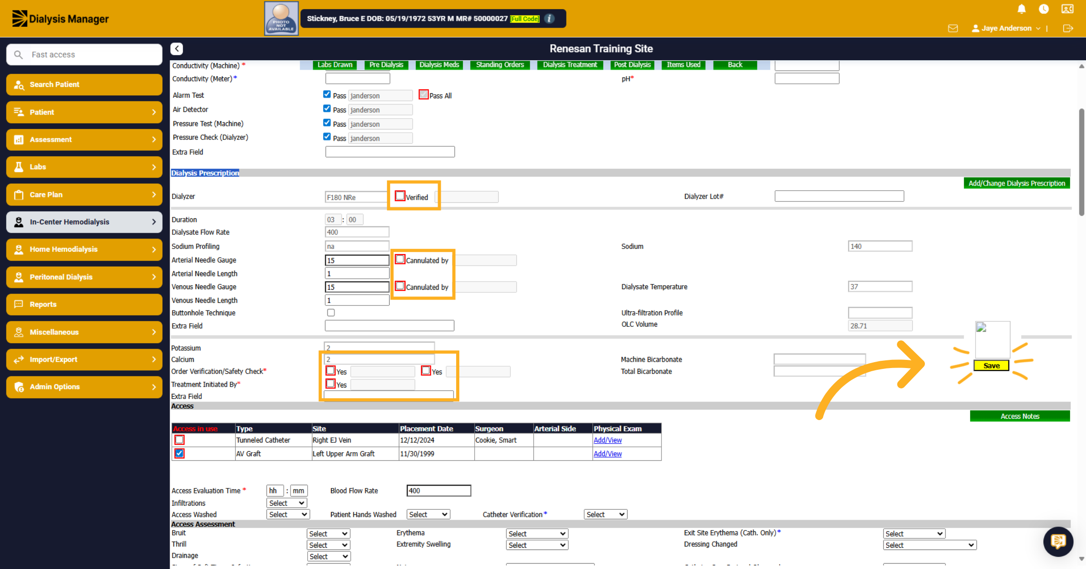The image size is (1086, 569).
Task: Open the Post Dialysis tab
Action: tap(632, 65)
